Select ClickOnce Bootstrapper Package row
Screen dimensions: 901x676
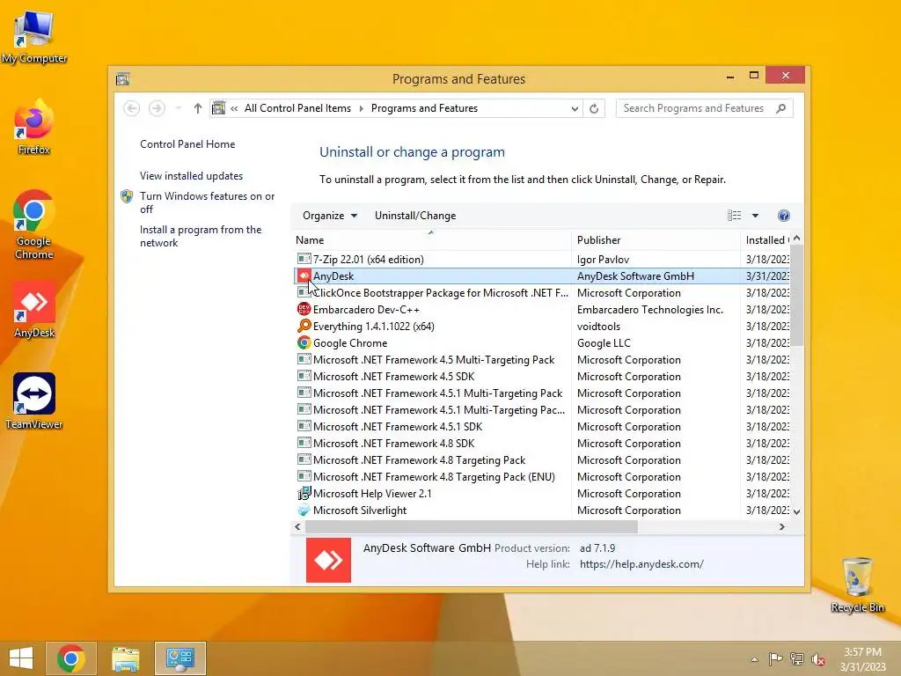(542, 292)
